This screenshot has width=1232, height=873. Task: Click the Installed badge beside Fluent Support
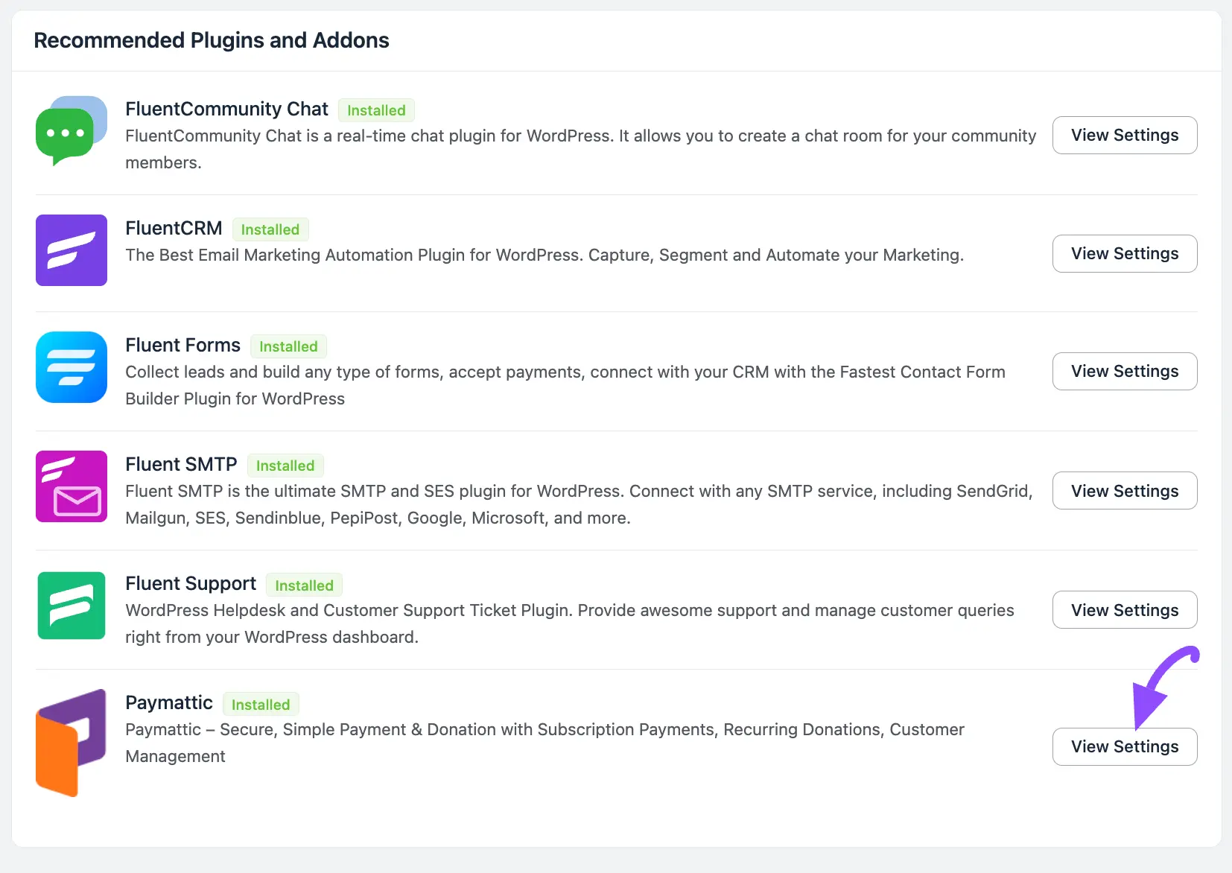(304, 585)
